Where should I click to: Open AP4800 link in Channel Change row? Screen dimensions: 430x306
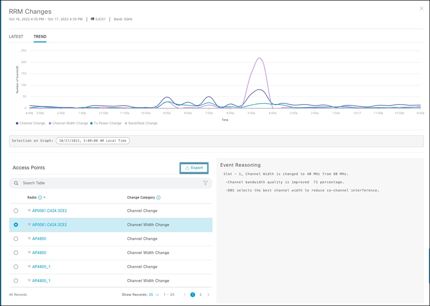(39, 239)
